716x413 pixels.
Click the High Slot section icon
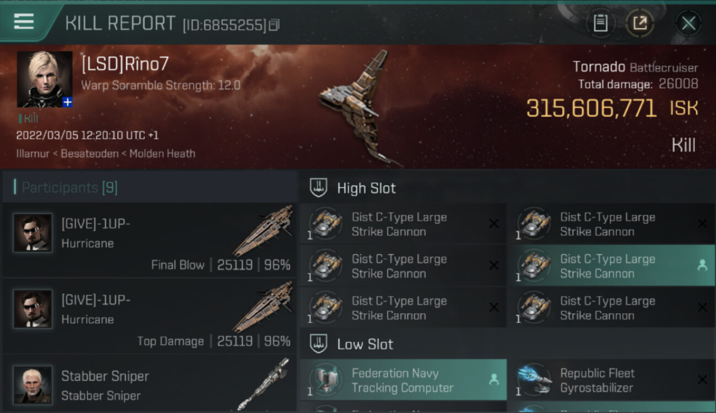pyautogui.click(x=318, y=188)
